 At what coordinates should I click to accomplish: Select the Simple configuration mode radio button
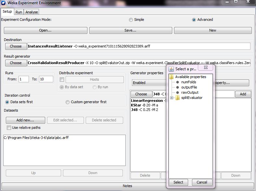[131, 20]
